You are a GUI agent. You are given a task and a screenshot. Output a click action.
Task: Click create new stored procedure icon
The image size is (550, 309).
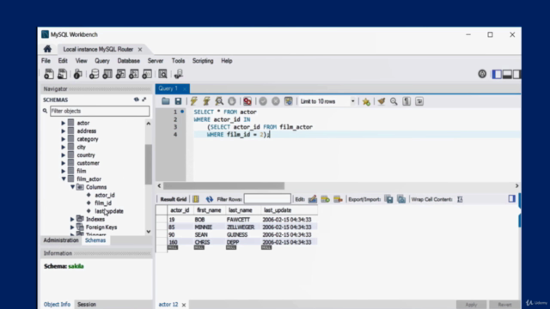134,74
